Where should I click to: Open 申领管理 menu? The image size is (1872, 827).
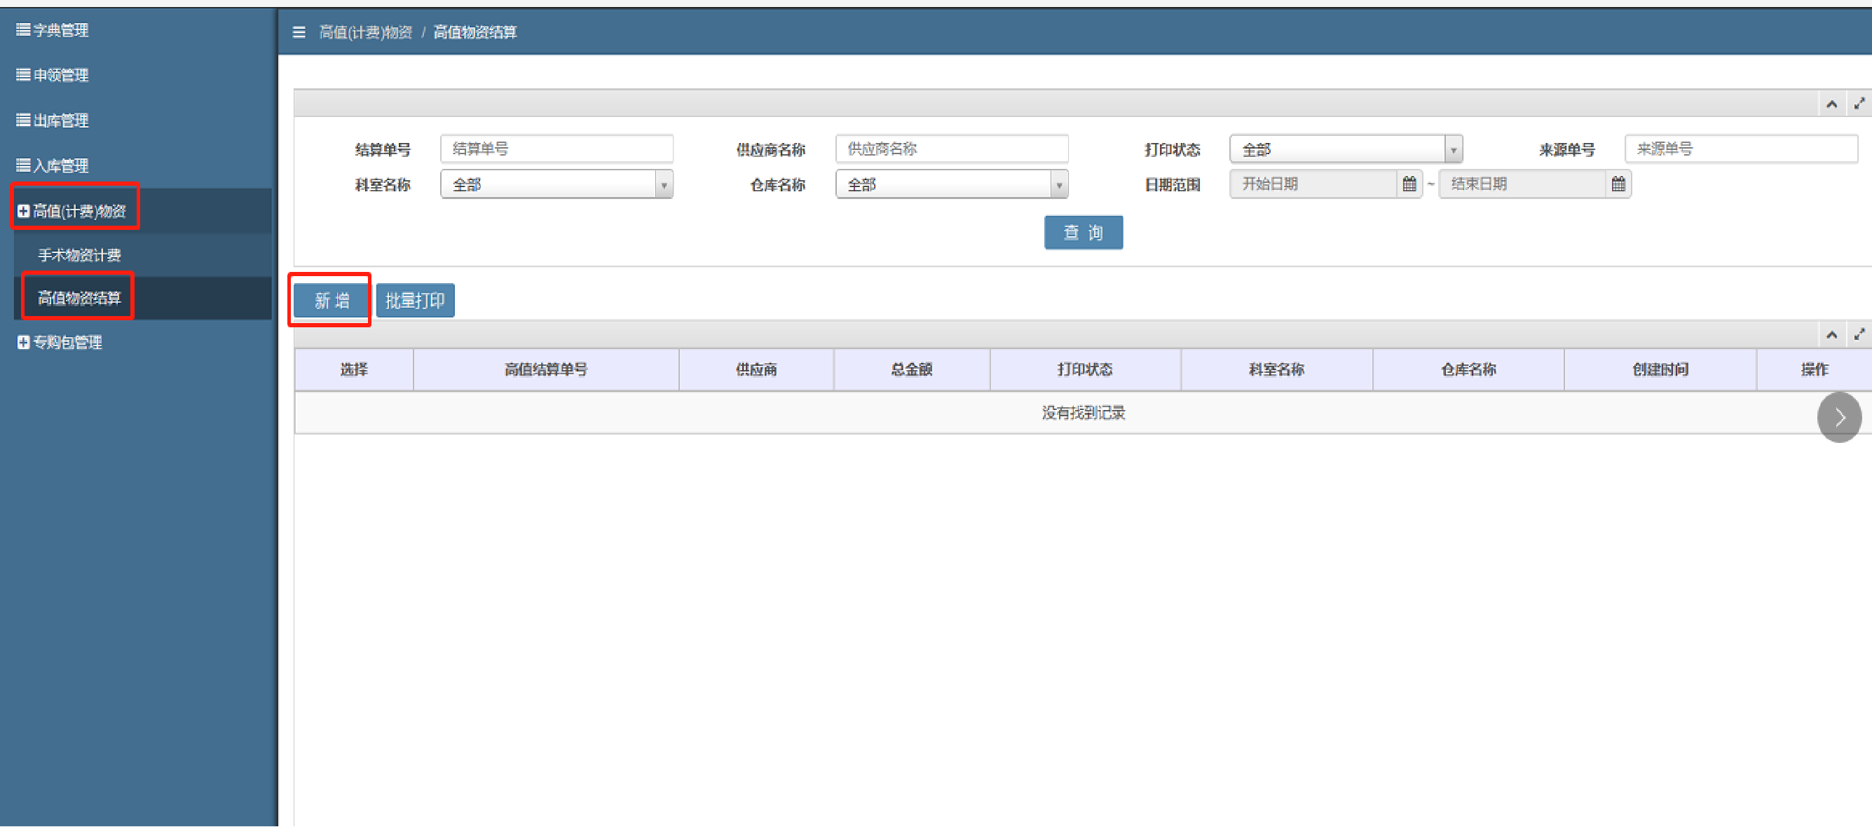(53, 75)
